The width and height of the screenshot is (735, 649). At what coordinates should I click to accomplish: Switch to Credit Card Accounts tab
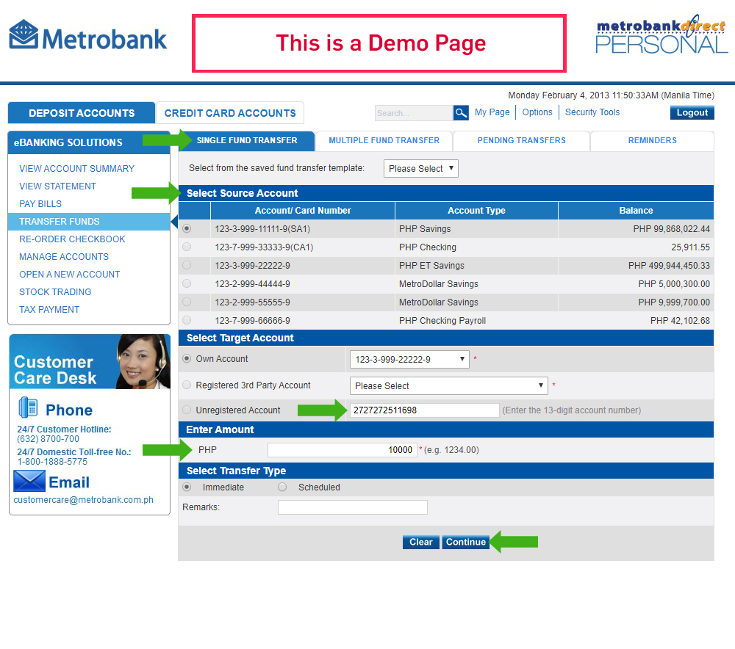tap(230, 113)
